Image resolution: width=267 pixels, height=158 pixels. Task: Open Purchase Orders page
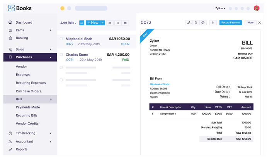pos(29,91)
